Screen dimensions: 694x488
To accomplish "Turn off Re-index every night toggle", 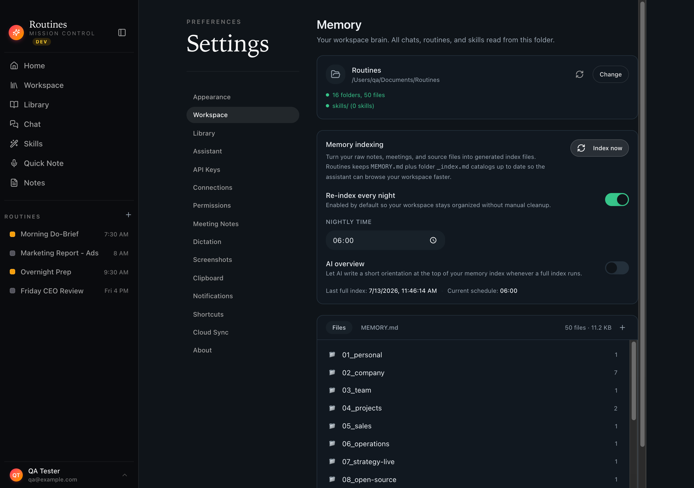I will pyautogui.click(x=617, y=200).
